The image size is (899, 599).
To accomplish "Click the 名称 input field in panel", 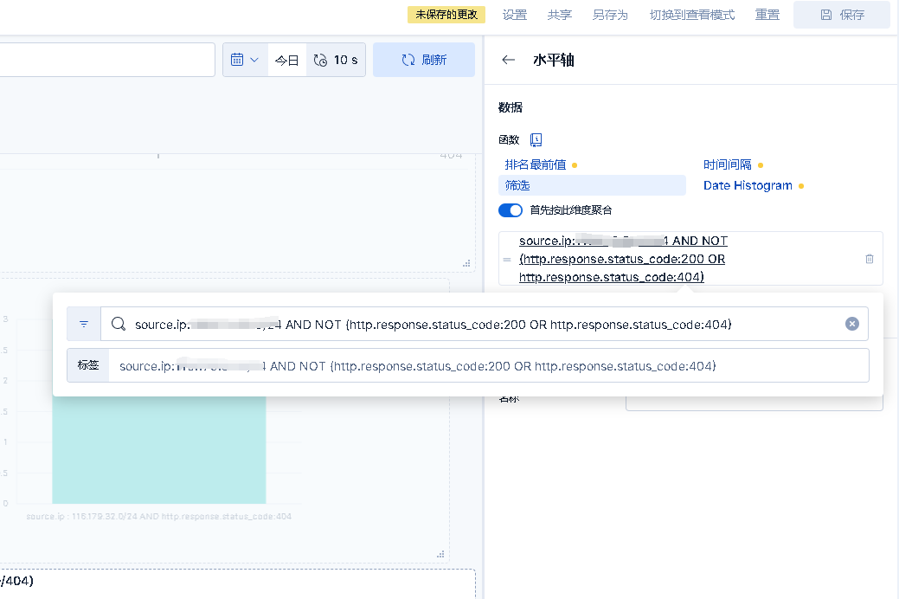I will tap(754, 403).
